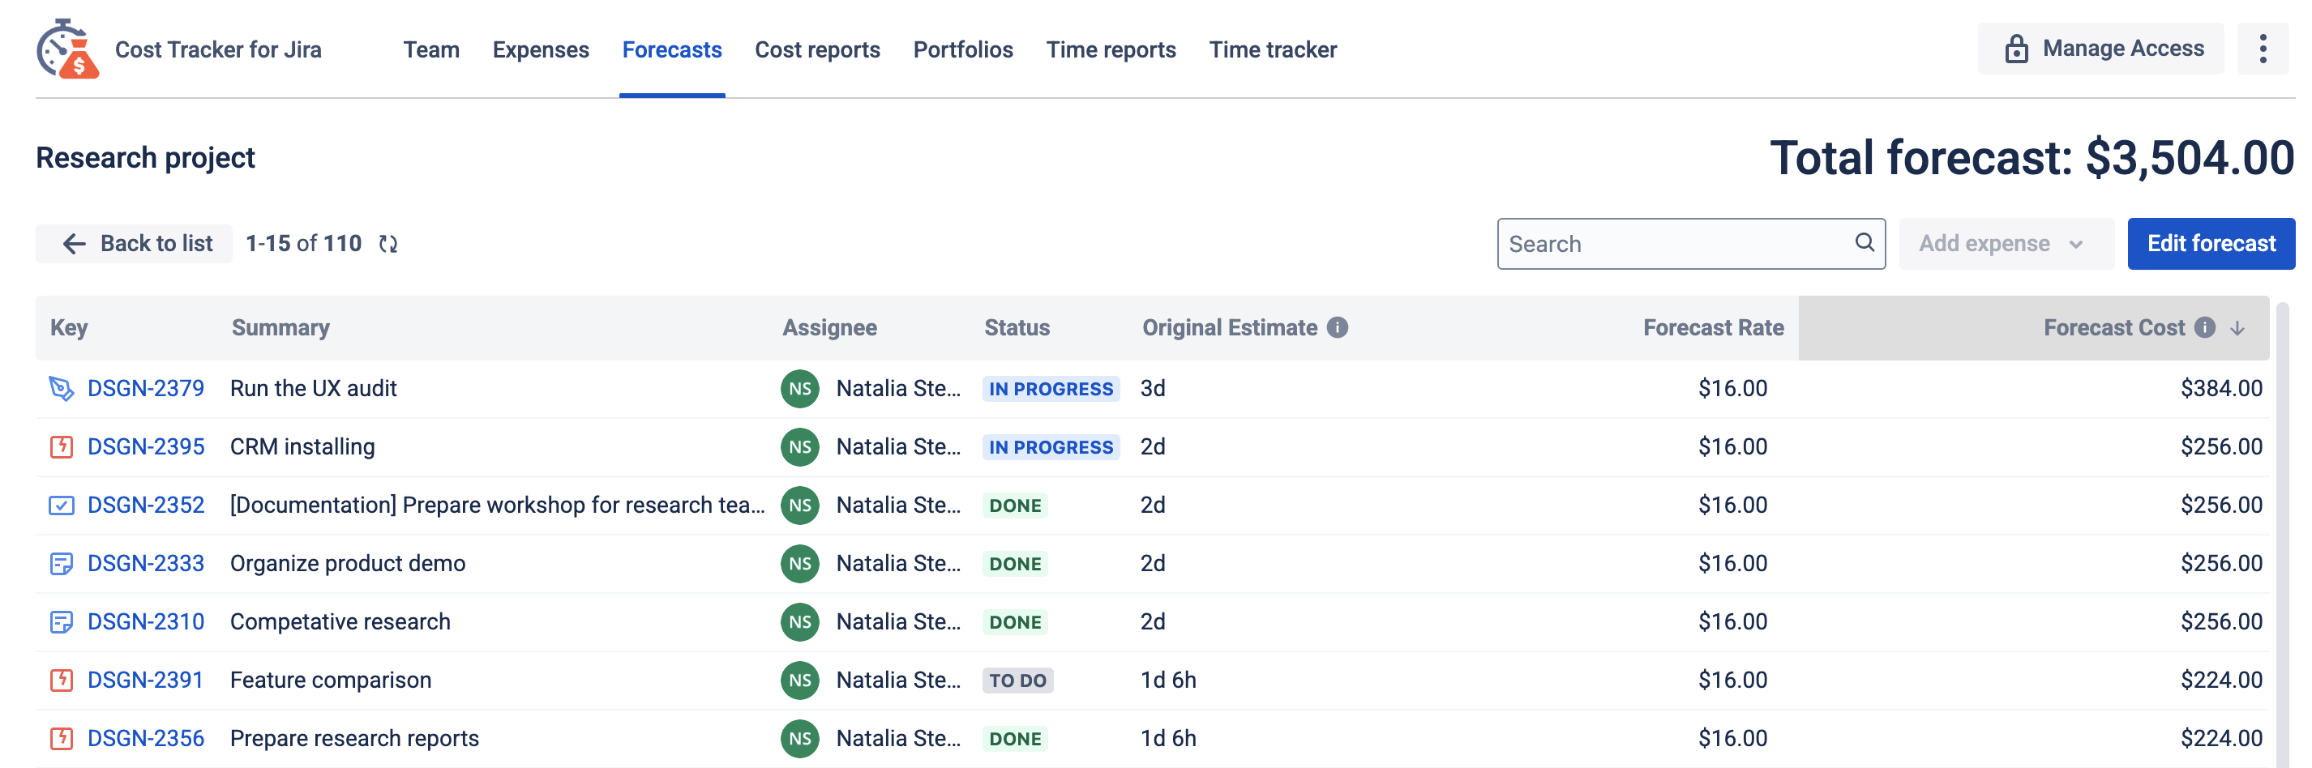This screenshot has width=2312, height=768.
Task: Sort table by Forecast Rate column
Action: click(1712, 327)
